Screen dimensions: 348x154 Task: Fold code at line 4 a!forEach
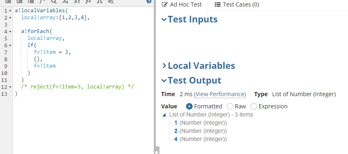click(x=10, y=32)
